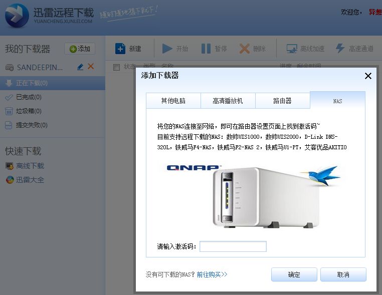The height and width of the screenshot is (295, 382).
Task: Click the activation code input field
Action: coord(233,246)
